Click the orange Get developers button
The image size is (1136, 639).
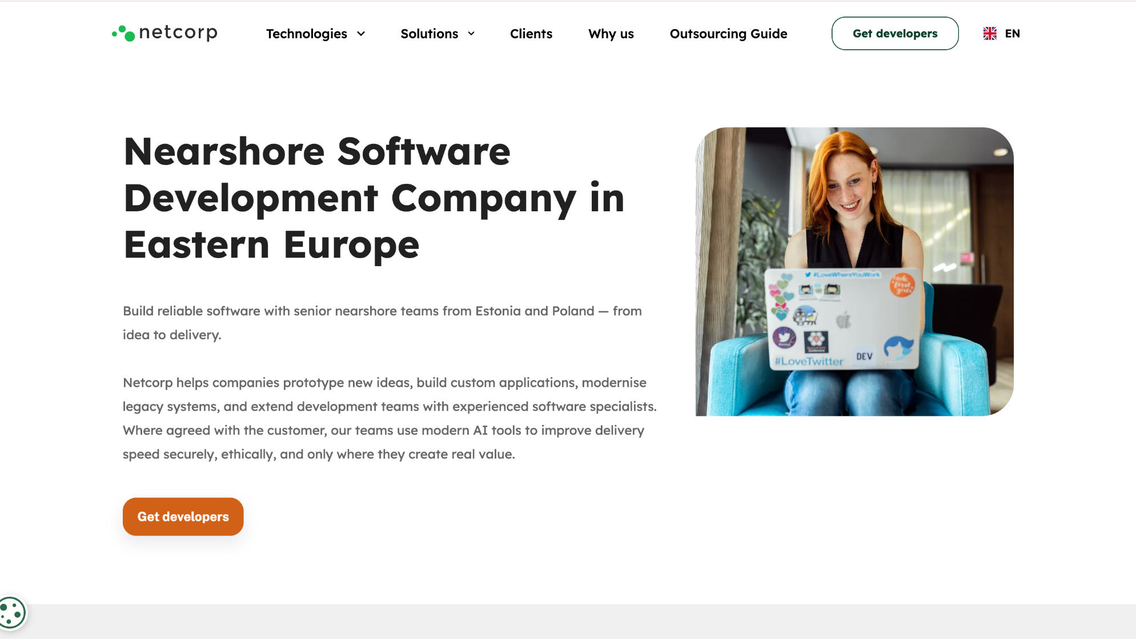183,516
